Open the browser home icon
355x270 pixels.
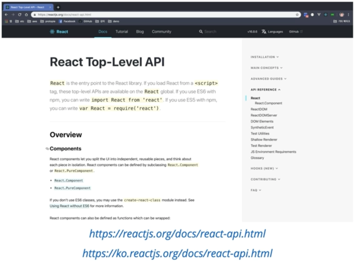[26, 15]
